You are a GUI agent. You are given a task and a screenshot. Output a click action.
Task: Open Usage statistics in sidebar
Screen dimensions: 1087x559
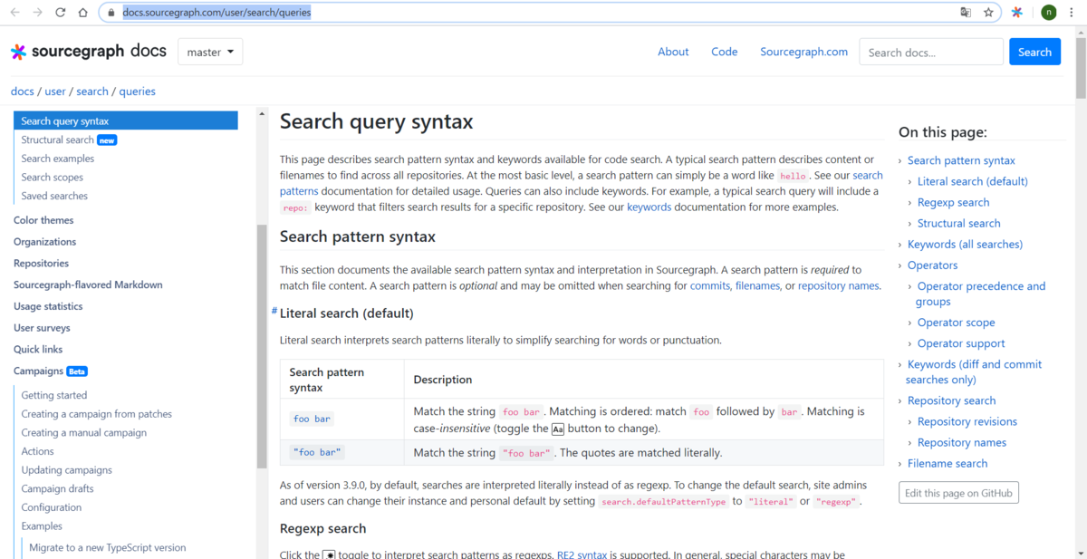pos(48,306)
